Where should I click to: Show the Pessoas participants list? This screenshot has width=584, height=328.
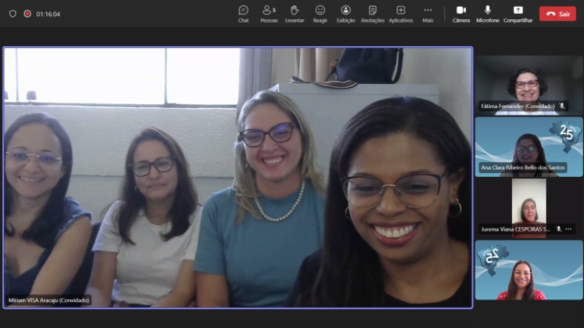point(269,14)
